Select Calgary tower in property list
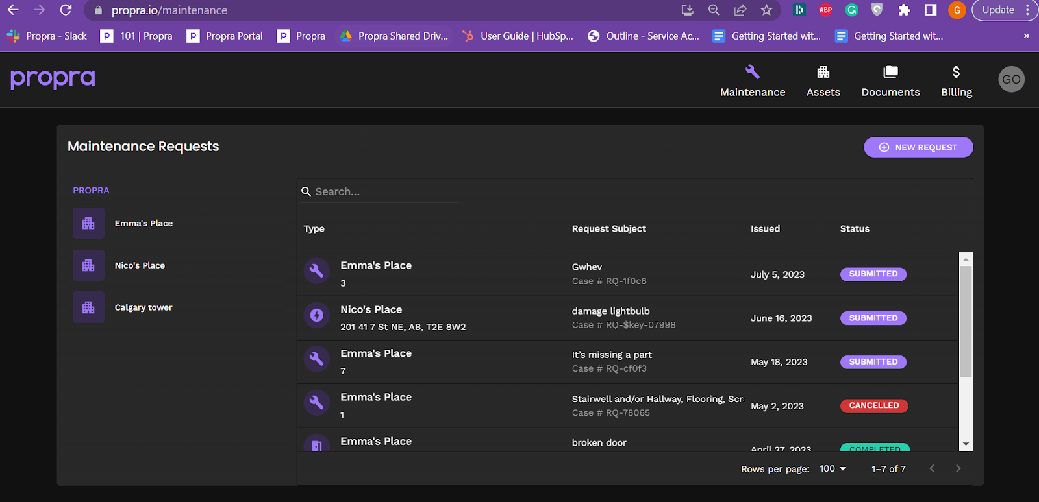1039x502 pixels. [144, 307]
